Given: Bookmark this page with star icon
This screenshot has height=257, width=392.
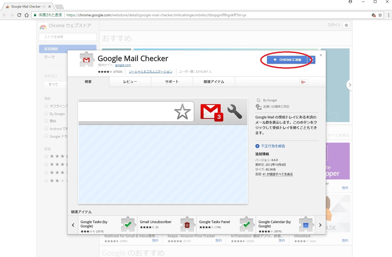Looking at the screenshot, I should 380,15.
